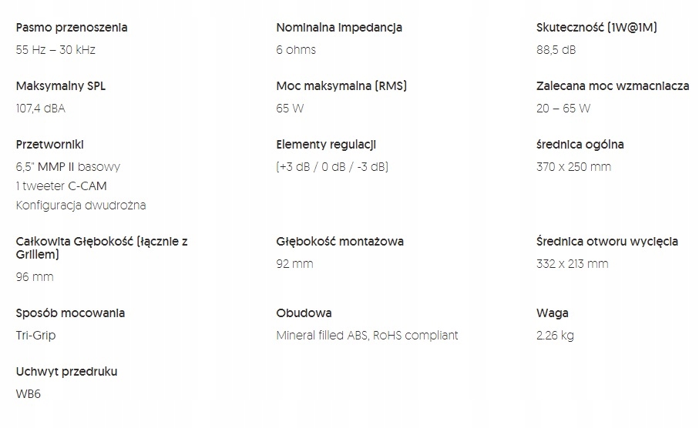
Task: Click the "Skuteczność (1W@1M)" heading
Action: tap(597, 28)
